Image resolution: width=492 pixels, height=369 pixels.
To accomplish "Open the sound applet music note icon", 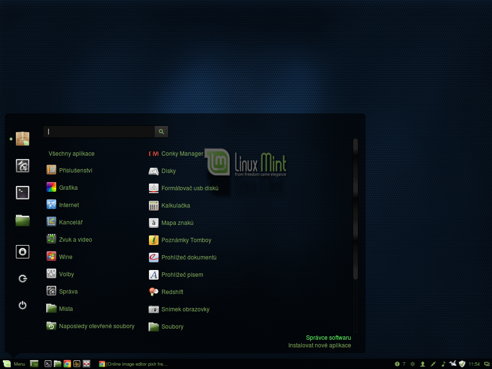I will tap(443, 364).
